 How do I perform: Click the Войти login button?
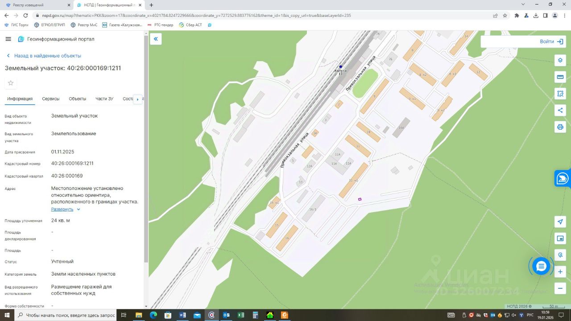pyautogui.click(x=551, y=41)
